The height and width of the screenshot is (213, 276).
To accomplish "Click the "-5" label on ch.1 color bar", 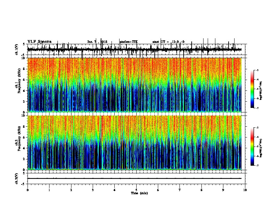I will pyautogui.click(x=257, y=89).
